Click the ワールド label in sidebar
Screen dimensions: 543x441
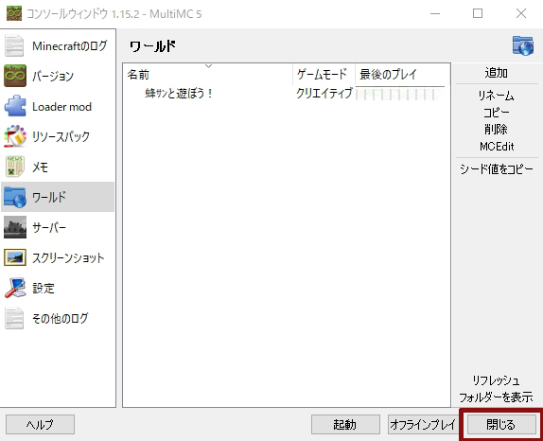tap(49, 197)
